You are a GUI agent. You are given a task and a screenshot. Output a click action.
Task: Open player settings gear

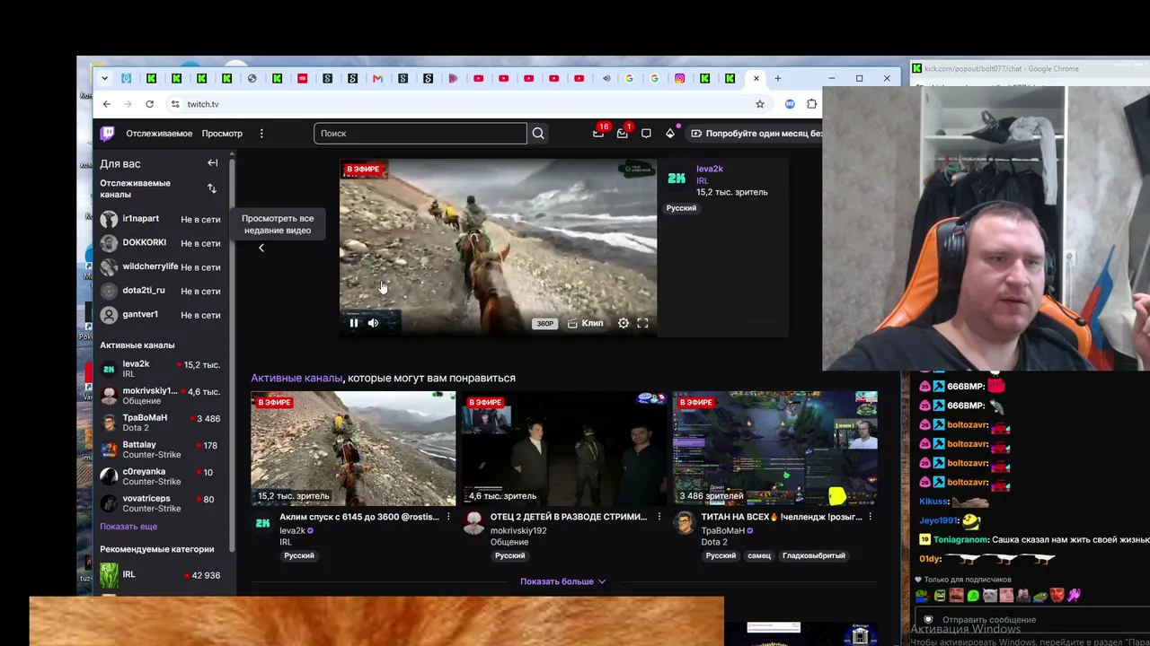click(624, 323)
